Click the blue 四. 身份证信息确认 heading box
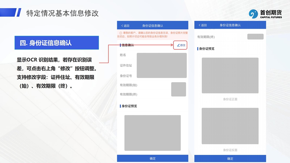 coord(57,43)
